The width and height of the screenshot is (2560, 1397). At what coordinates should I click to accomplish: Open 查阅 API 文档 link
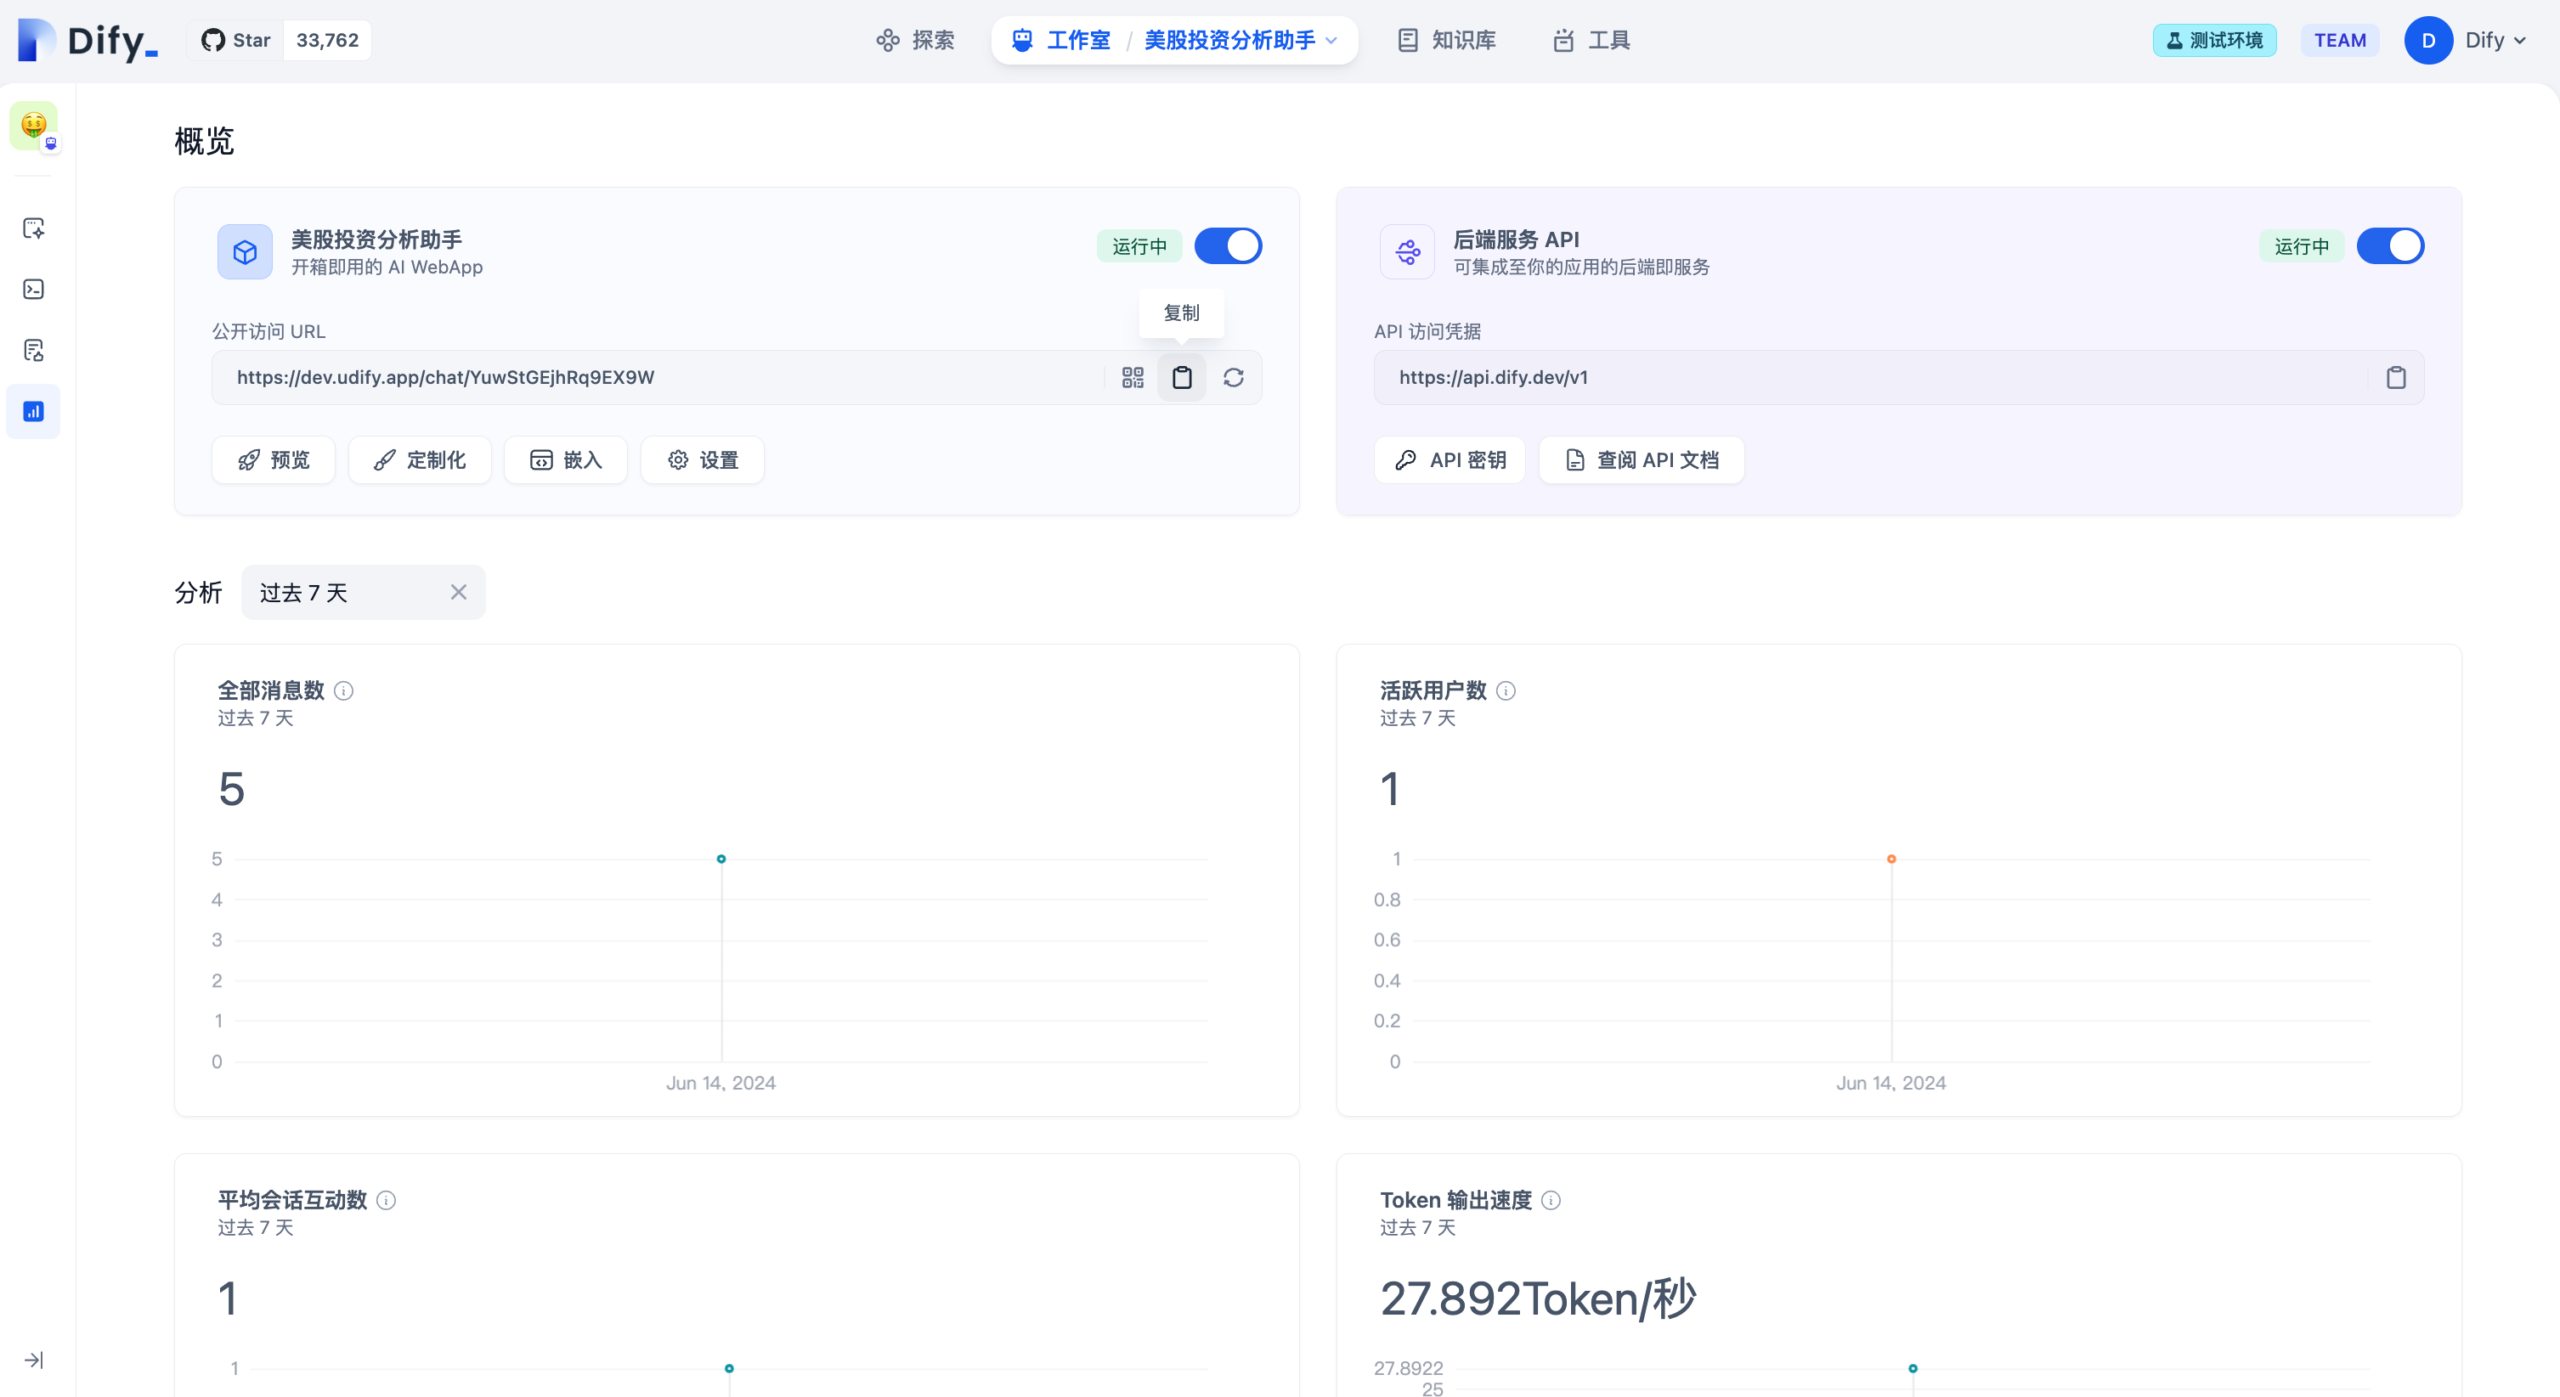[1642, 460]
